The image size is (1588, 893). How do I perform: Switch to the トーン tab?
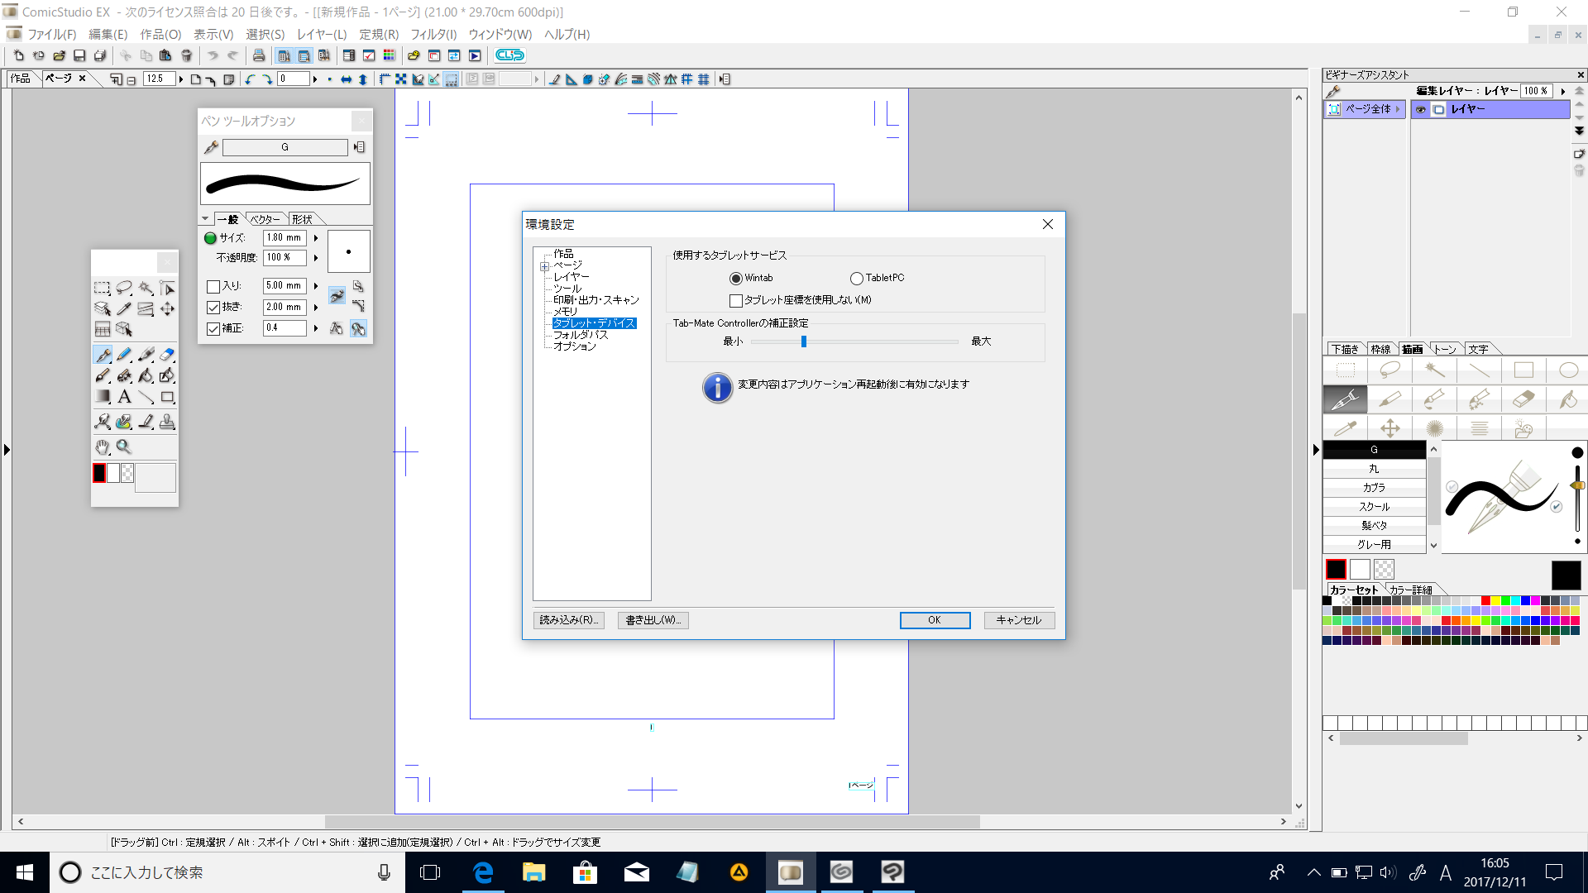coord(1445,349)
